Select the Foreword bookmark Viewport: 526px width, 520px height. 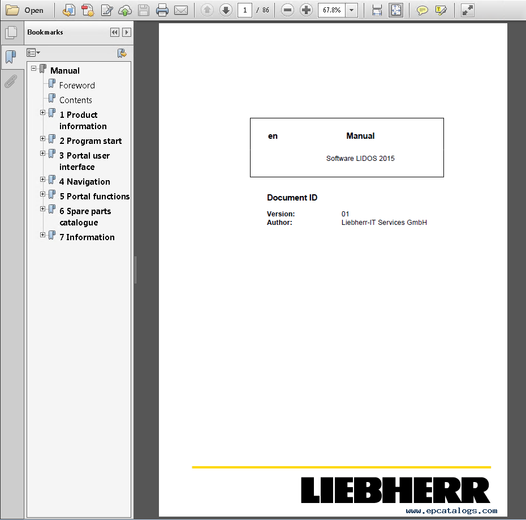(x=77, y=86)
